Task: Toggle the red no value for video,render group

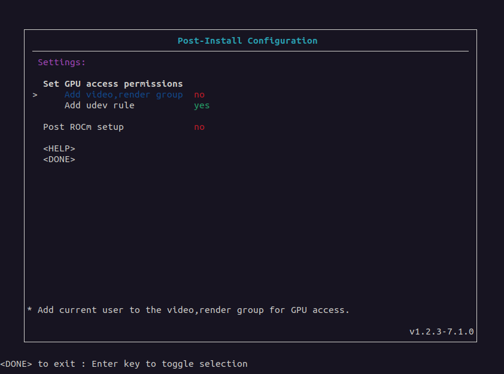Action: tap(199, 95)
